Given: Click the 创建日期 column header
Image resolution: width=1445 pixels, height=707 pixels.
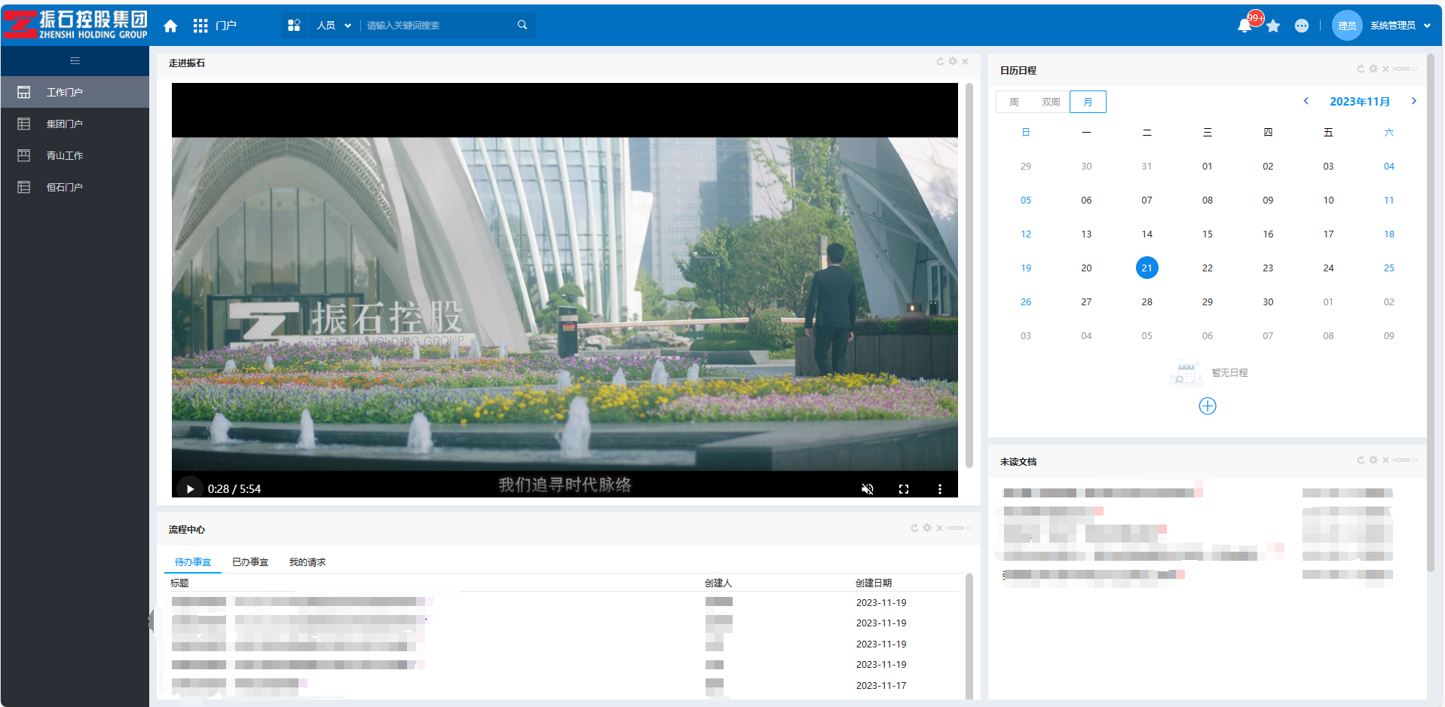Looking at the screenshot, I should pyautogui.click(x=874, y=583).
